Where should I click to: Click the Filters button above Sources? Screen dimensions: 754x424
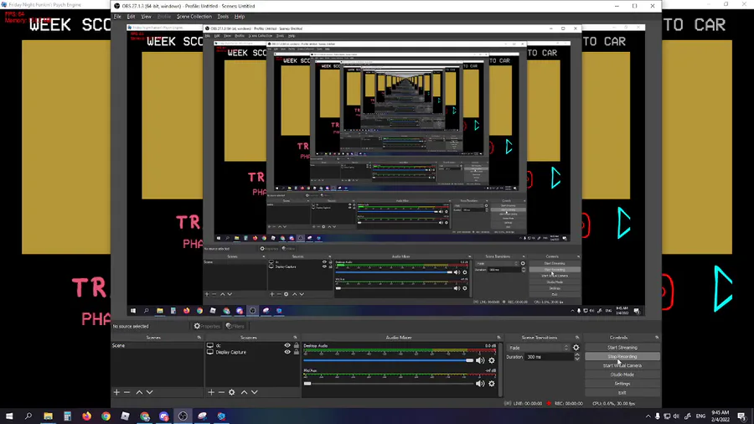[x=235, y=327]
